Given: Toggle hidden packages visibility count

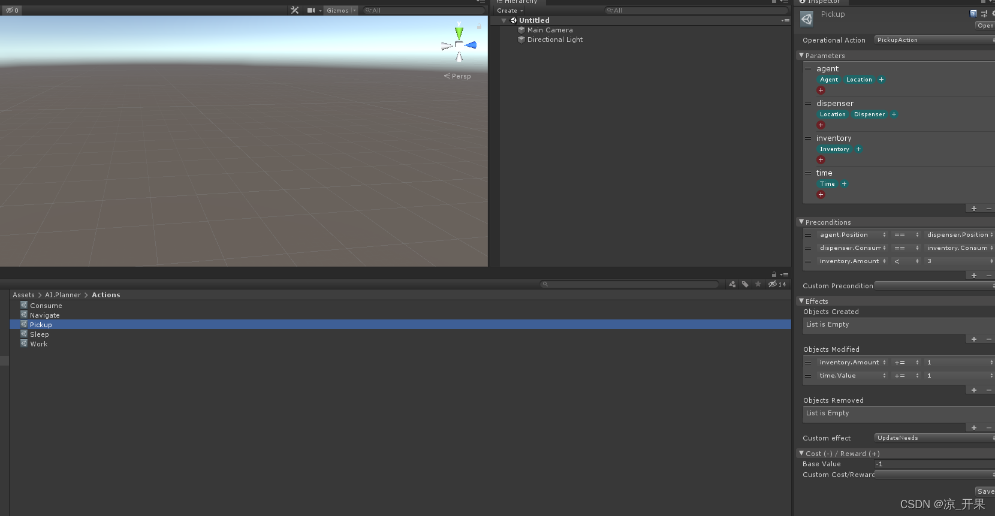Looking at the screenshot, I should pyautogui.click(x=777, y=284).
